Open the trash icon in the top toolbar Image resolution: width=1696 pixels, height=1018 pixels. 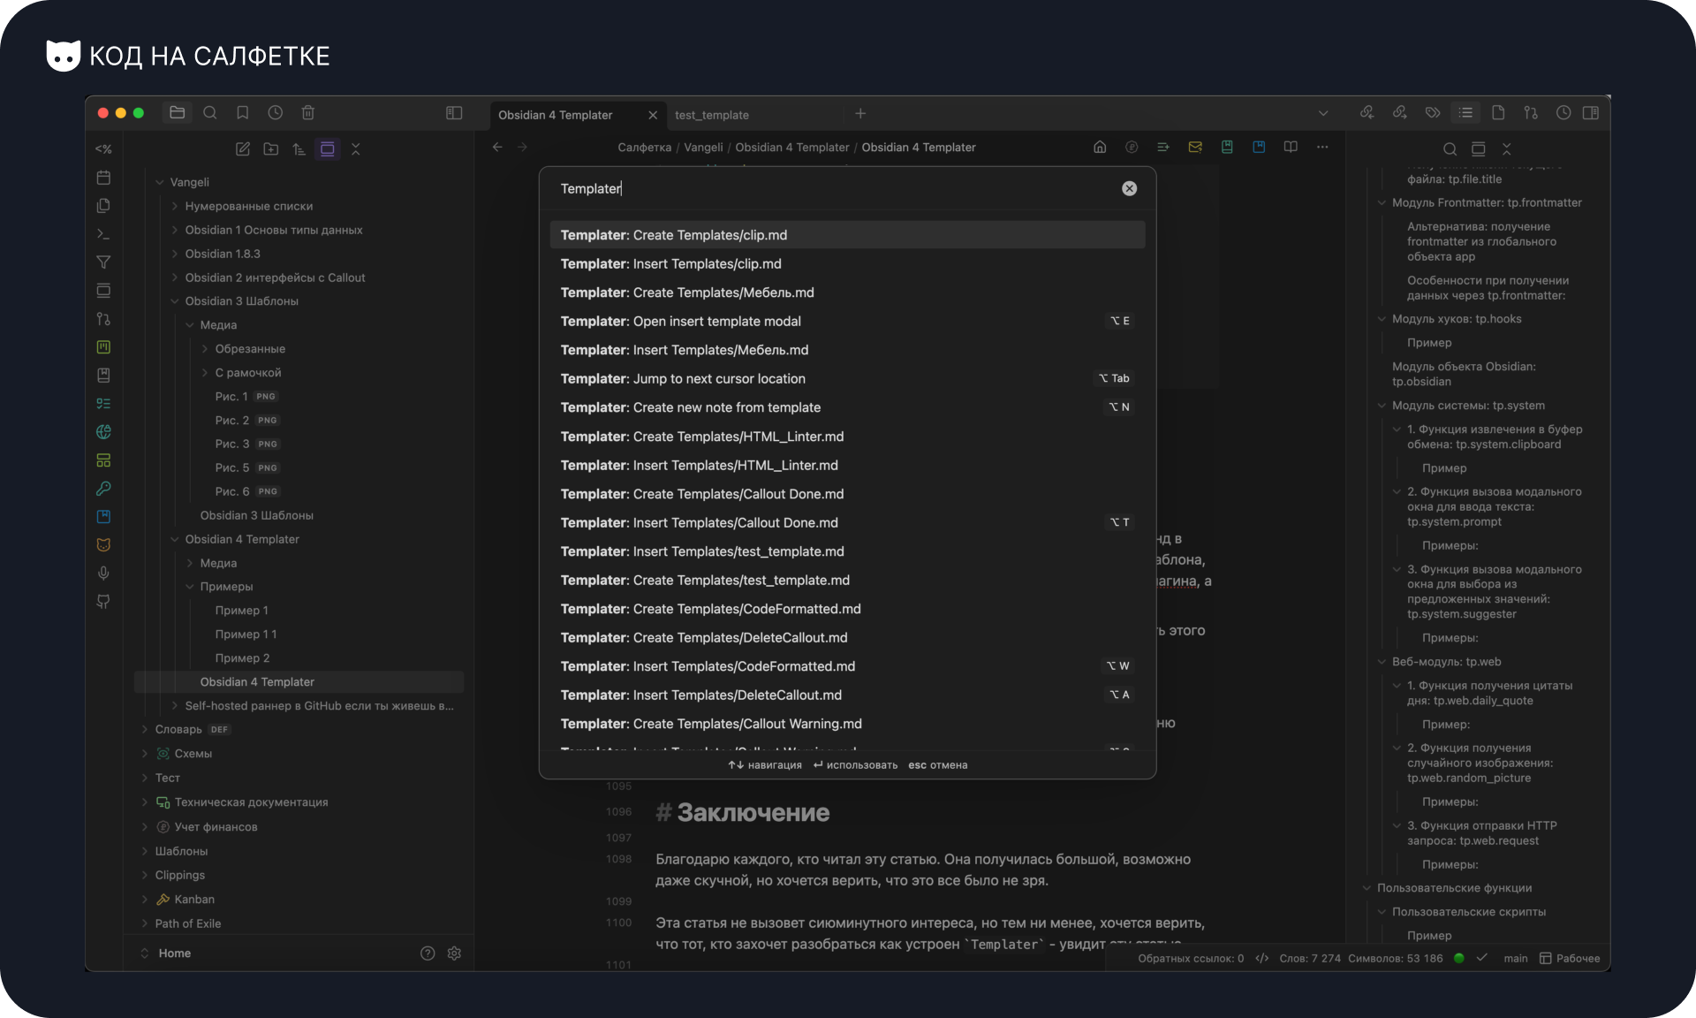(308, 113)
